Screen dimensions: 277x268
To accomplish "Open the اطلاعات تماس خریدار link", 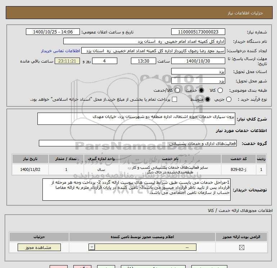I will click(60, 51).
